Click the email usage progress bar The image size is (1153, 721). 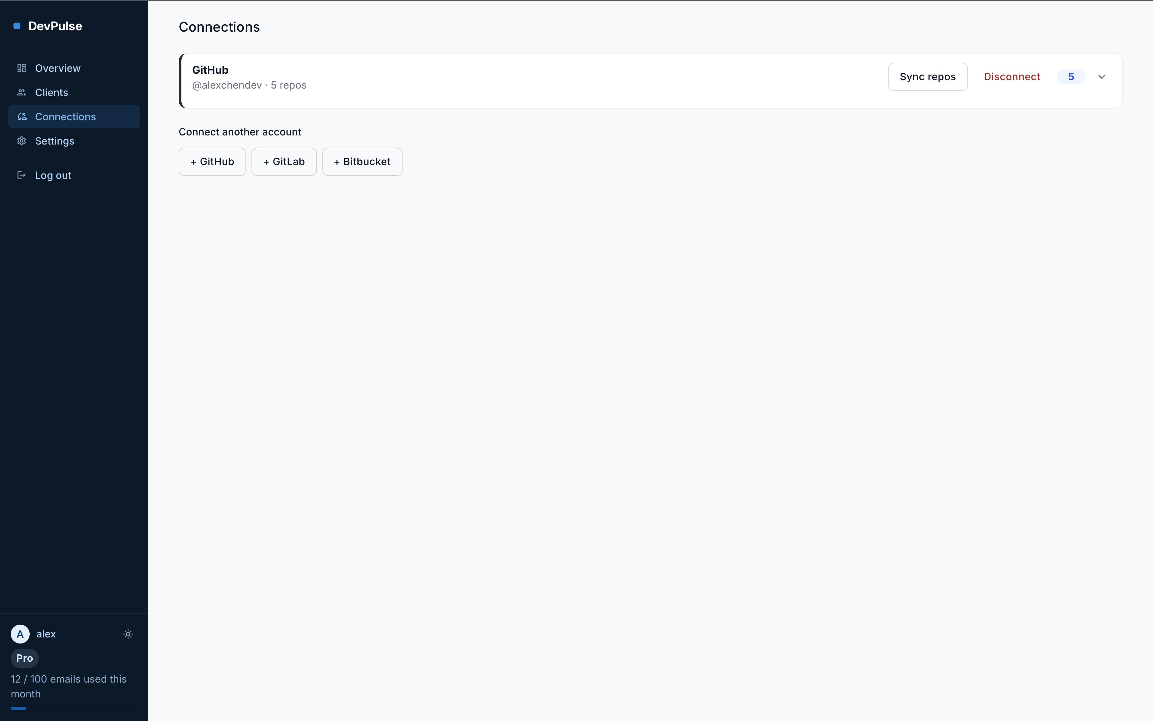tap(74, 709)
